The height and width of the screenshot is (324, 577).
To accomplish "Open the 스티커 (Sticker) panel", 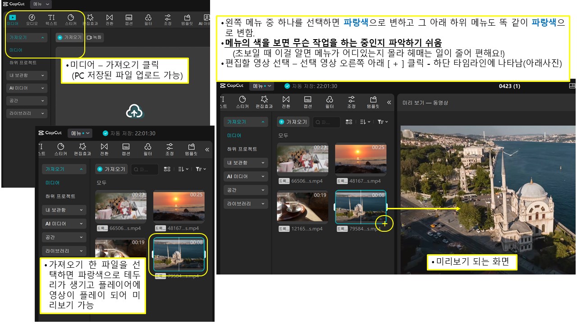I will click(x=70, y=18).
